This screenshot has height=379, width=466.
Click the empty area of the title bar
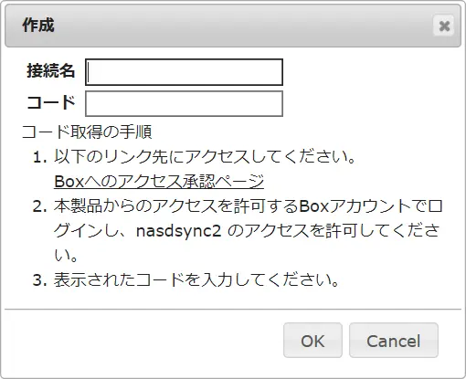(244, 26)
